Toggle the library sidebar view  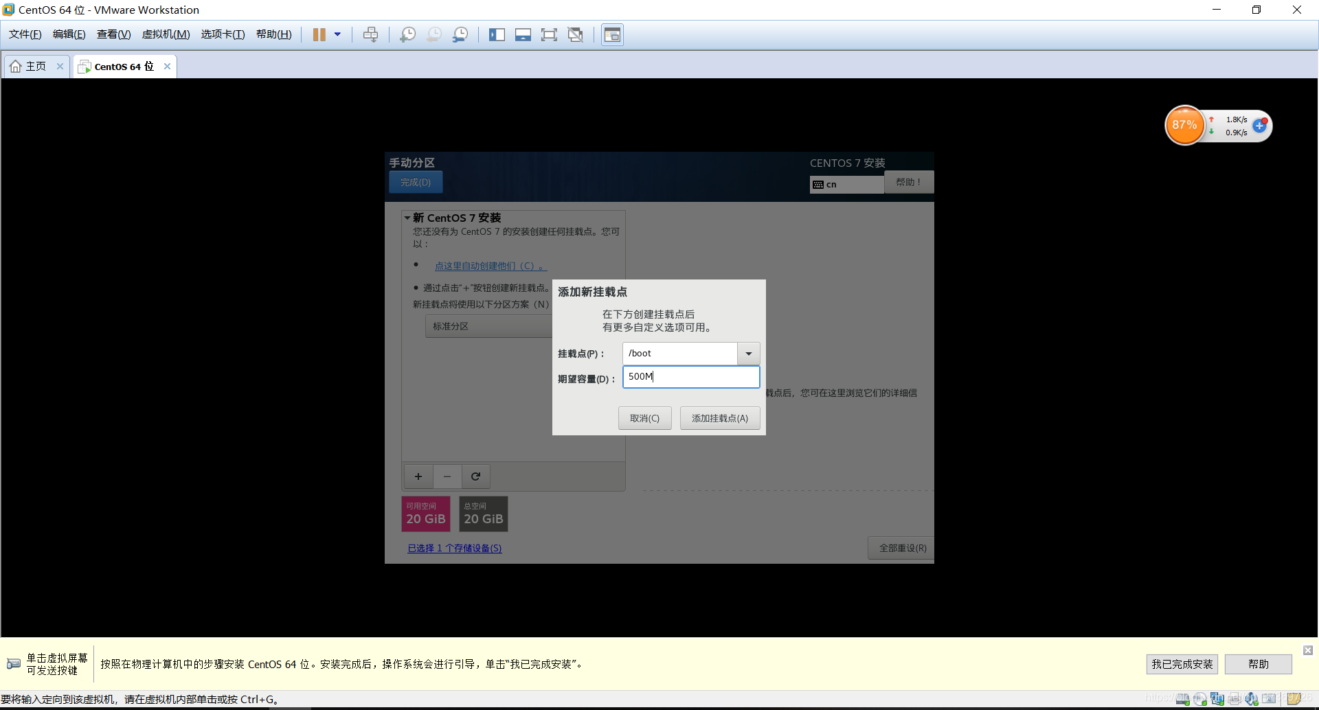coord(497,34)
